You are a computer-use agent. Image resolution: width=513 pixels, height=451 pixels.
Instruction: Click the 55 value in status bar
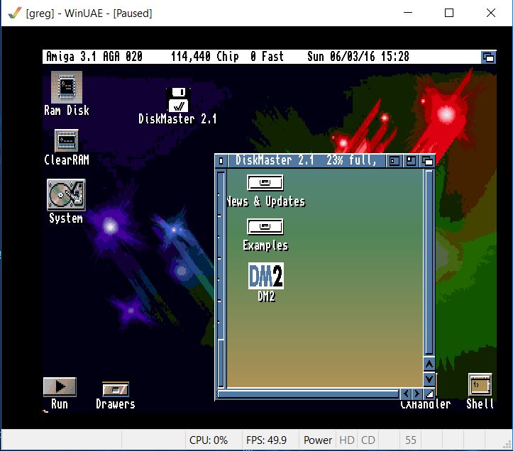(411, 440)
